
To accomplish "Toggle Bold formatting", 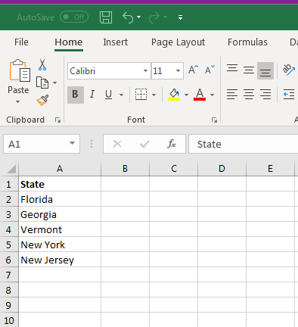I will click(76, 95).
